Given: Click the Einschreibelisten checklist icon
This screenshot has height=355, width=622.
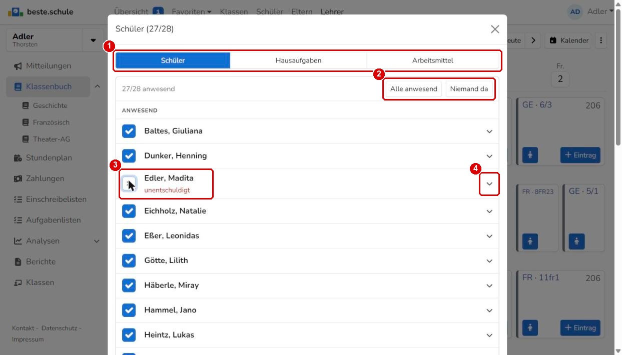Looking at the screenshot, I should click(18, 199).
